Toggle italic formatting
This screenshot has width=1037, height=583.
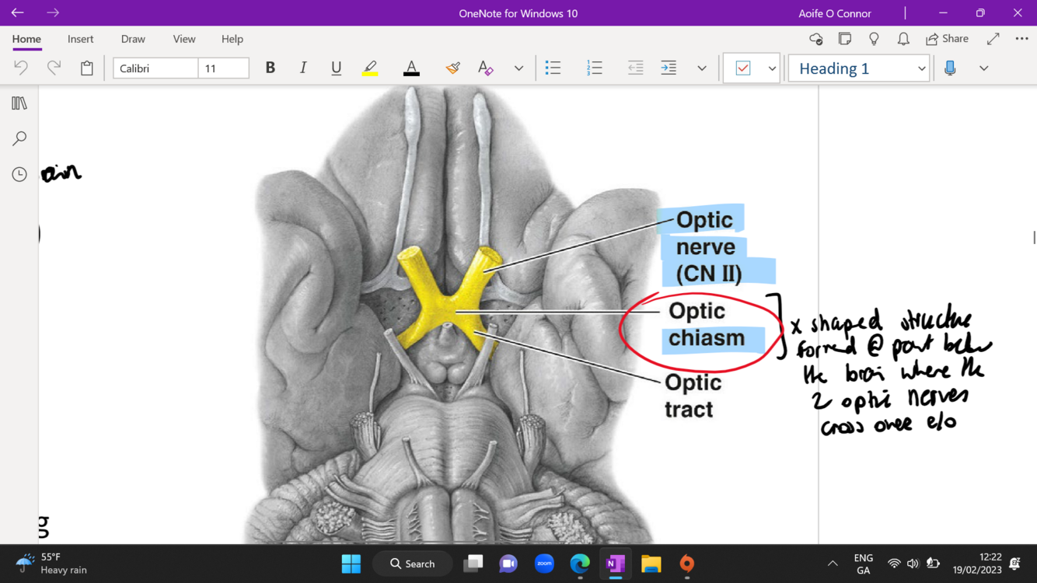(x=303, y=68)
